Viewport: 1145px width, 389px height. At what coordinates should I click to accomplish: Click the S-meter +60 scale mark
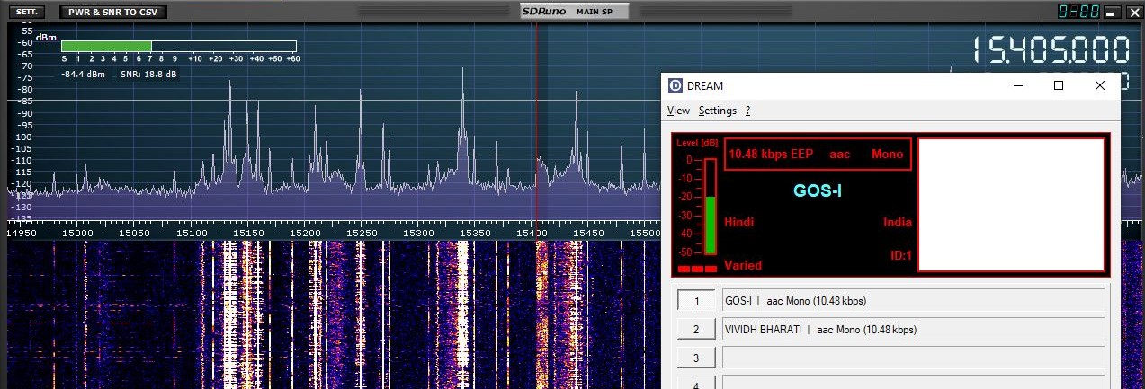(292, 58)
